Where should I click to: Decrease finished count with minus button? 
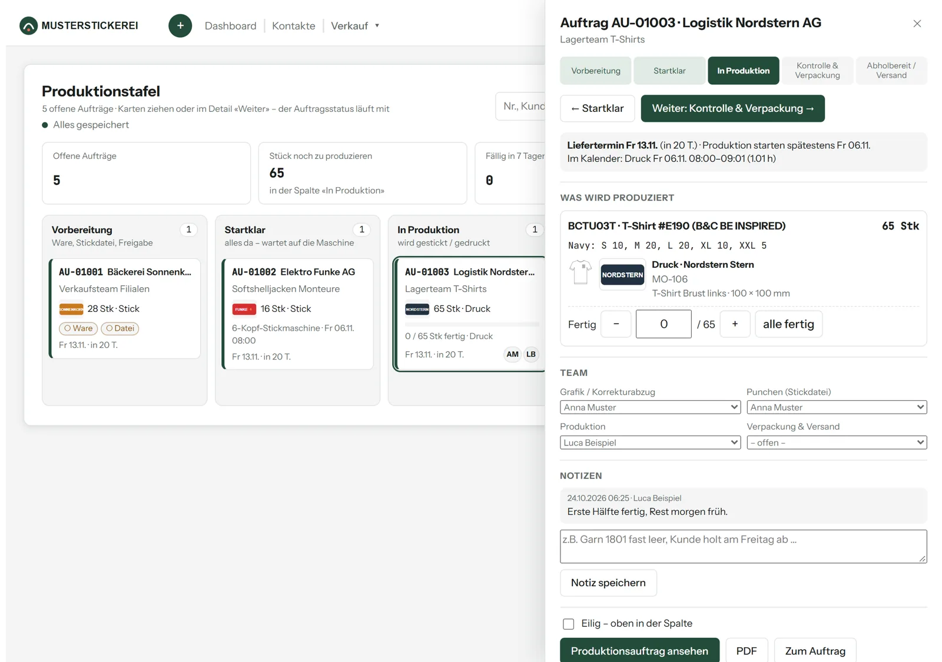coord(616,324)
